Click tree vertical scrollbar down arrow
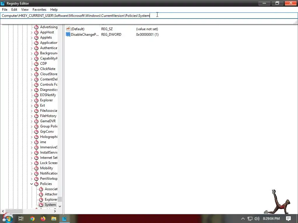 (x=60, y=206)
